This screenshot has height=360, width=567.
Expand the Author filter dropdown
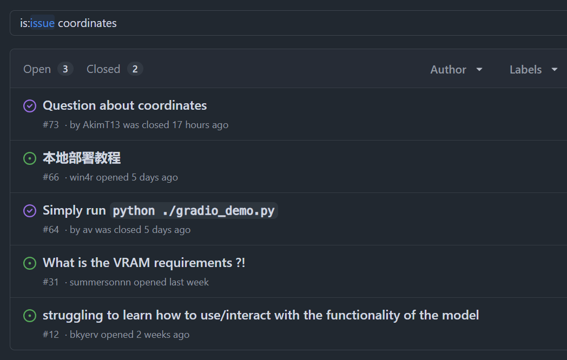coord(456,69)
